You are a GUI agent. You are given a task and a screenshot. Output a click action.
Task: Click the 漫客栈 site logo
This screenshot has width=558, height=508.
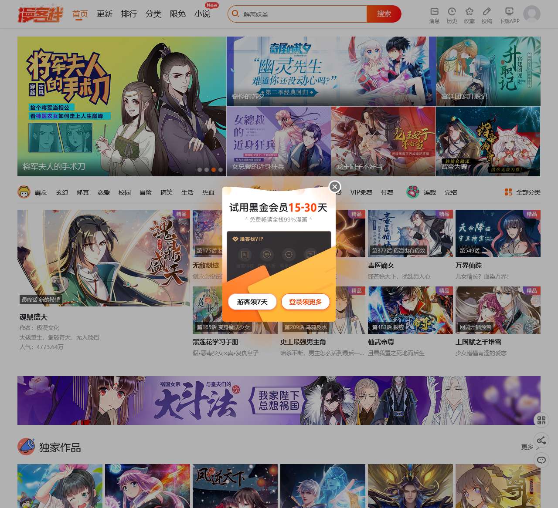tap(41, 14)
